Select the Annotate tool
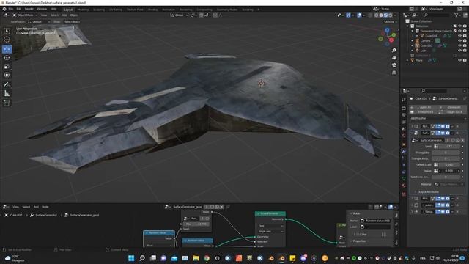469x264 pixels. click(7, 85)
